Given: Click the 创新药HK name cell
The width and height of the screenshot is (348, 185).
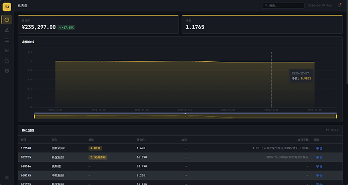Looking at the screenshot, I should pyautogui.click(x=58, y=148).
